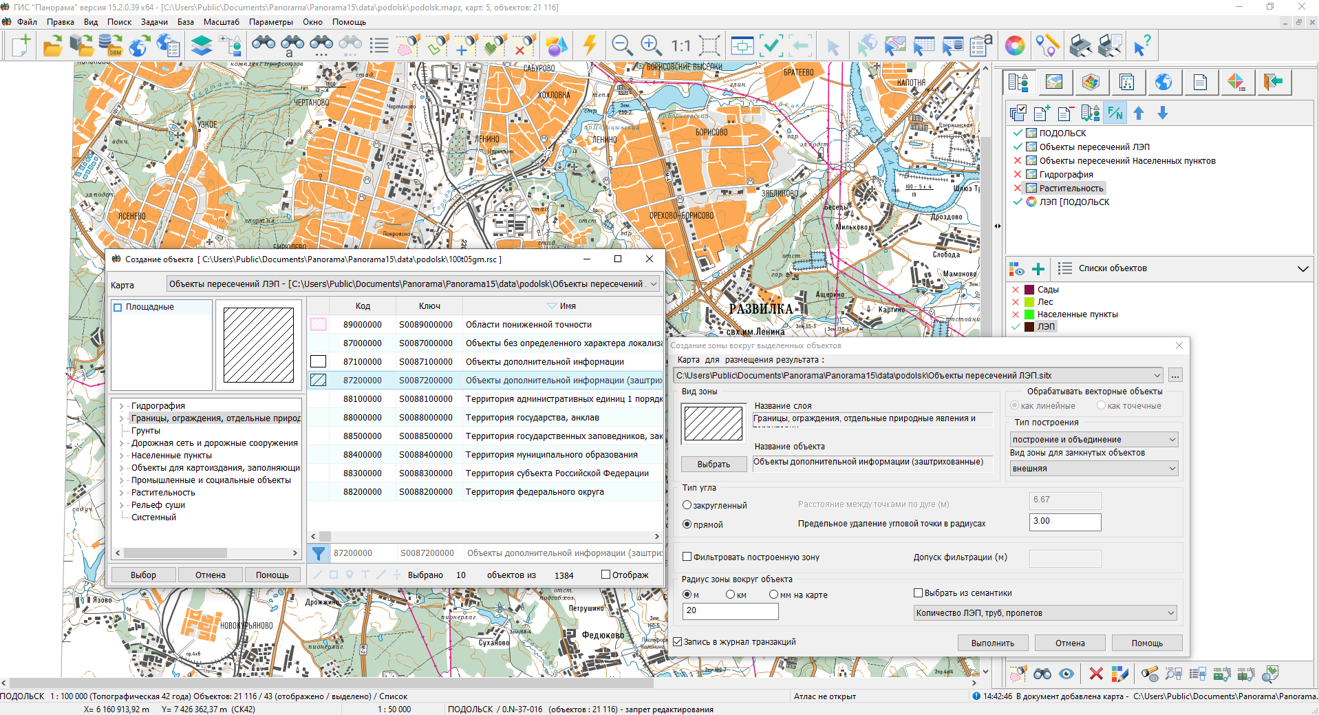Open the color wheel palette icon
Image resolution: width=1319 pixels, height=715 pixels.
pyautogui.click(x=1014, y=45)
